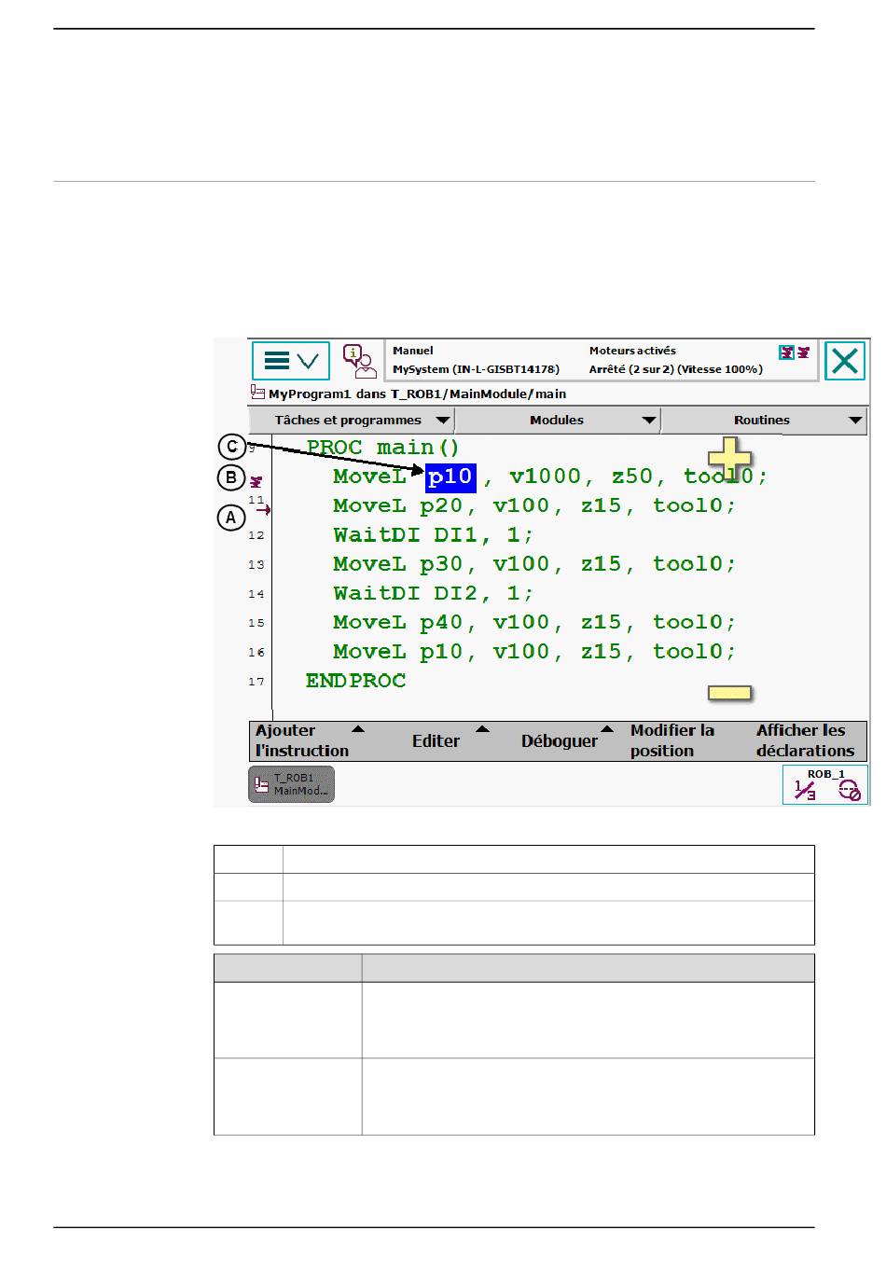The width and height of the screenshot is (886, 1285).
Task: Select line number 13 in the margin
Action: tap(256, 564)
